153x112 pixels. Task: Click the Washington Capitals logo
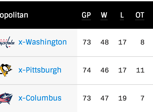point(7,42)
